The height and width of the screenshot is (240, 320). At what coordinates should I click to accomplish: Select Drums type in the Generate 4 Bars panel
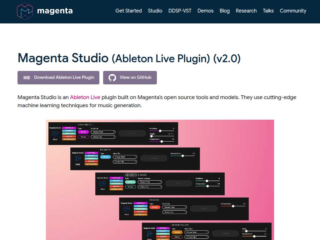pos(130,182)
